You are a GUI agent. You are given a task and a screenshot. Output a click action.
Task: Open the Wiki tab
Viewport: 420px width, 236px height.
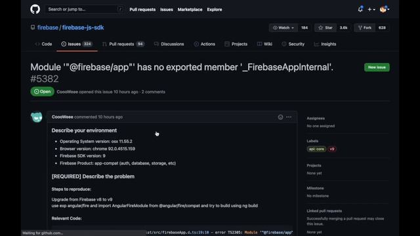tap(264, 44)
